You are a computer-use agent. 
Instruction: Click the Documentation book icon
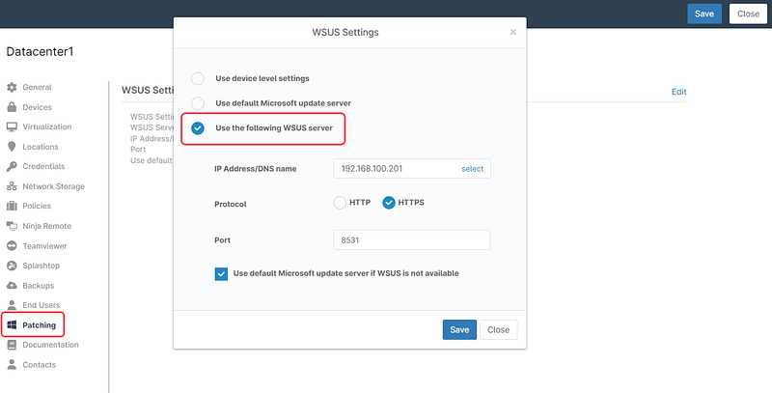tap(12, 345)
